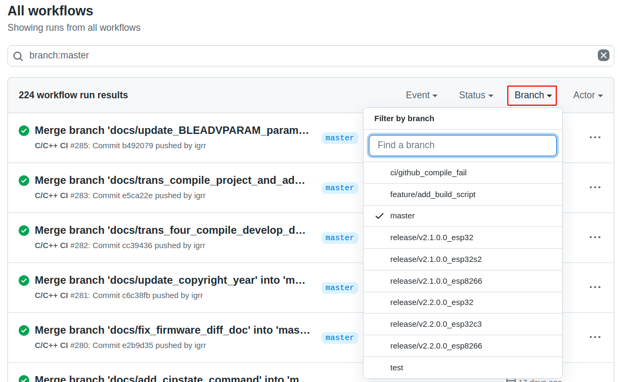Open more options menu for run #281
This screenshot has height=382, width=618.
[595, 287]
